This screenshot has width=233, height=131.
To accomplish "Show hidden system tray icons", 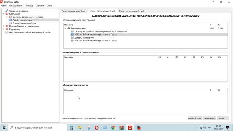I will [x=196, y=128].
